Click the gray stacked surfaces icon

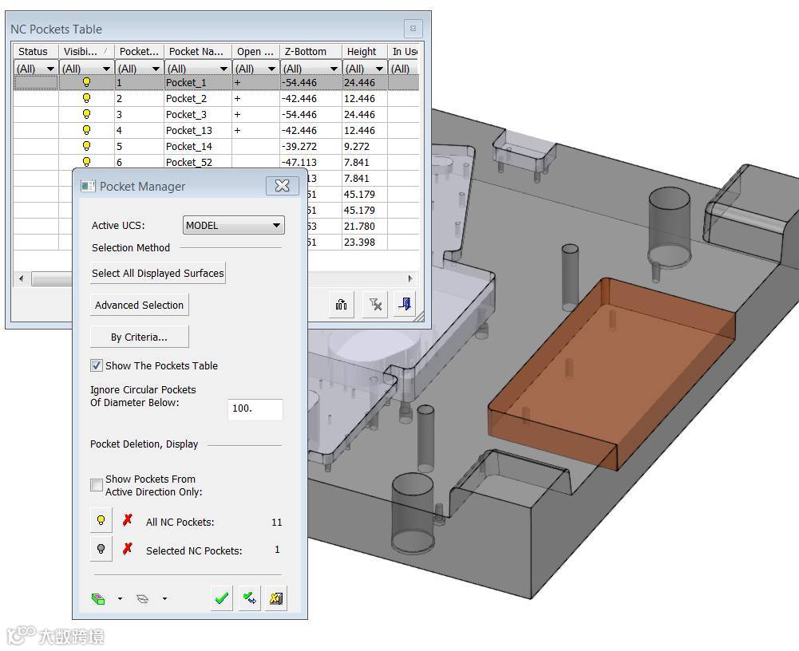point(143,598)
